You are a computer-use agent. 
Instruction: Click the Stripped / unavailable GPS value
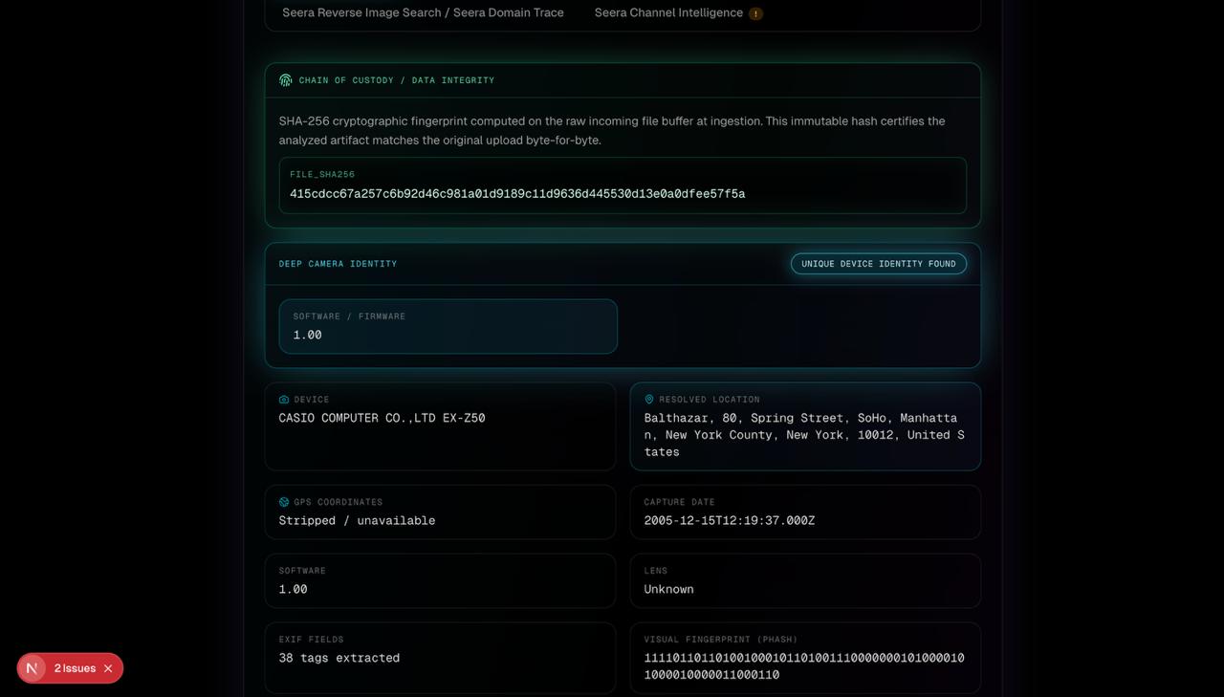(357, 520)
